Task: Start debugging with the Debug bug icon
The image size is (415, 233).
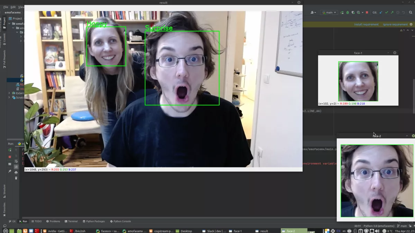Action: click(348, 12)
